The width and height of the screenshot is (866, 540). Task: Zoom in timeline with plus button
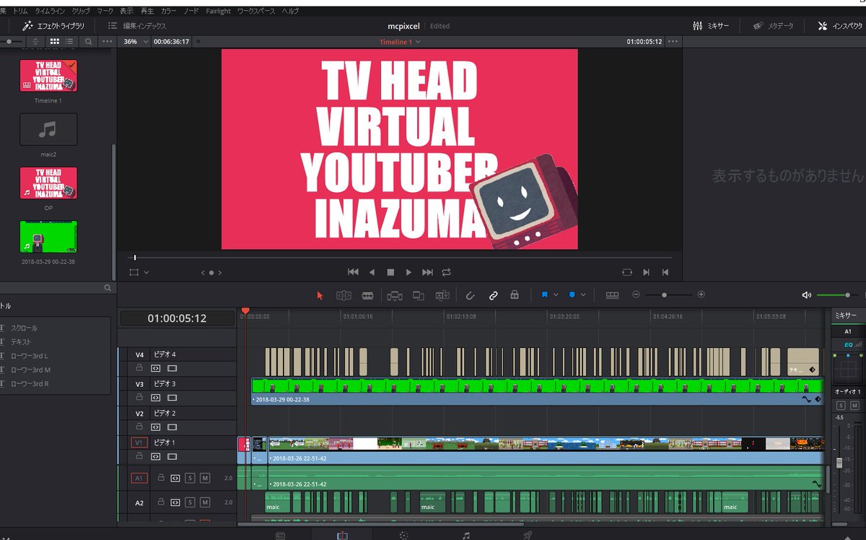[x=701, y=295]
